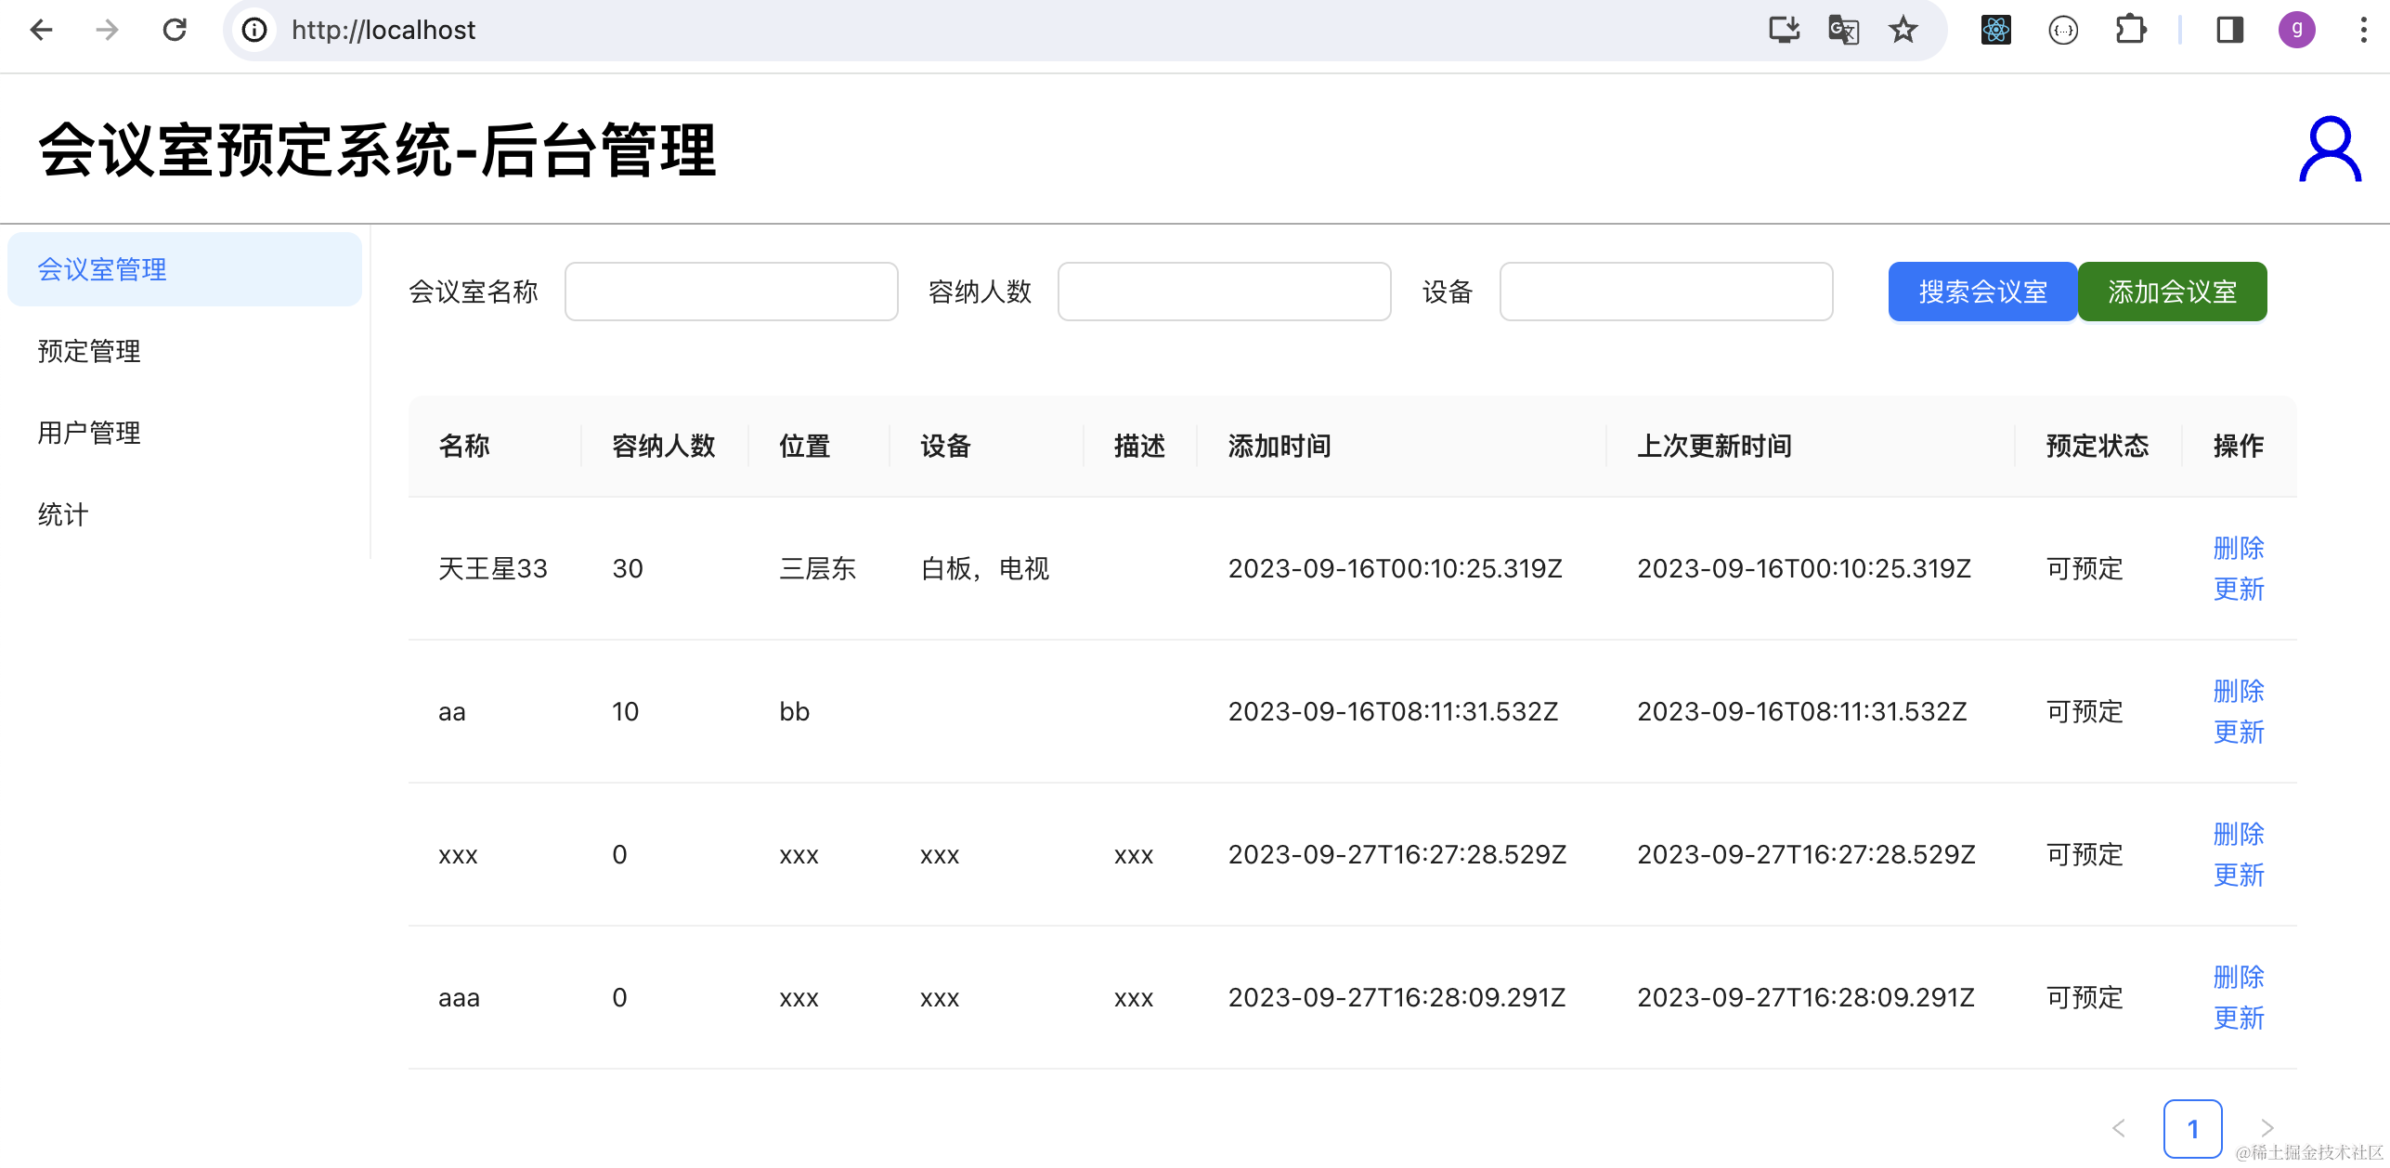
Task: Open the extensions puzzle icon
Action: point(2130,30)
